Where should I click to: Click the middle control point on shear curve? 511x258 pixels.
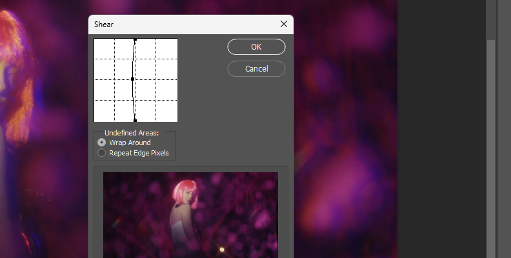pyautogui.click(x=132, y=79)
